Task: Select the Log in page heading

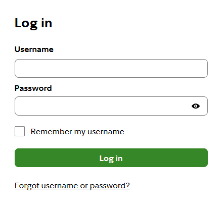Action: (33, 23)
